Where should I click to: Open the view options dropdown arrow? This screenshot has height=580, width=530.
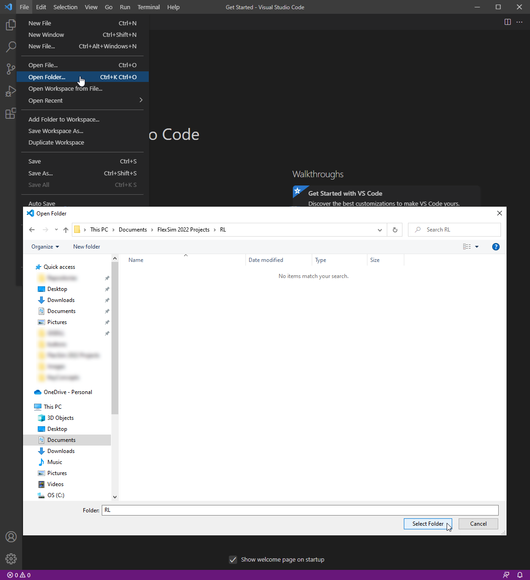coord(477,247)
